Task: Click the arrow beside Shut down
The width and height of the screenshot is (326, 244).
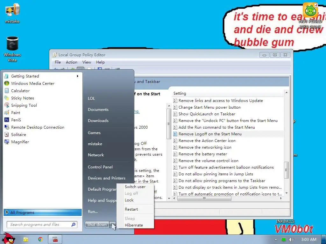Action: click(112, 225)
